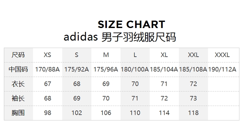Viewport: 243px width, 124px height.
Task: Select the XS size column header
Action: click(x=47, y=55)
